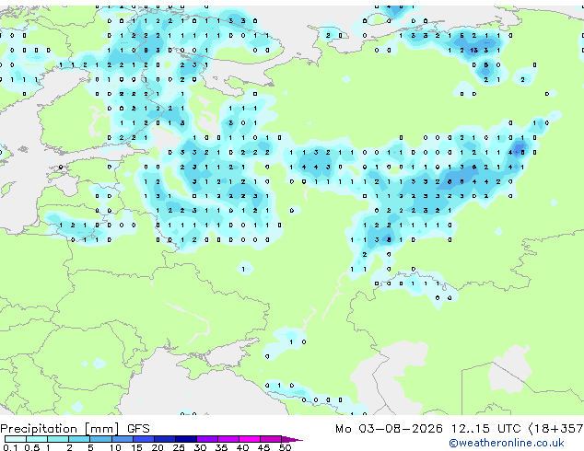
Task: Click the 35–40 mm legend swatch
Action: 228,439
